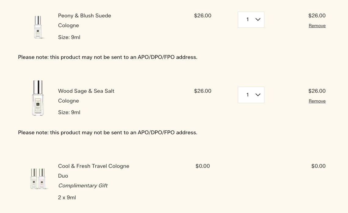
Task: Remove Peony & Blush Suede from cart
Action: [x=317, y=26]
